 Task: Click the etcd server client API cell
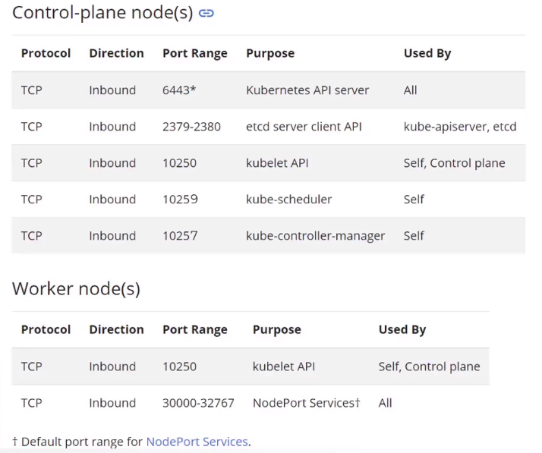(x=304, y=127)
